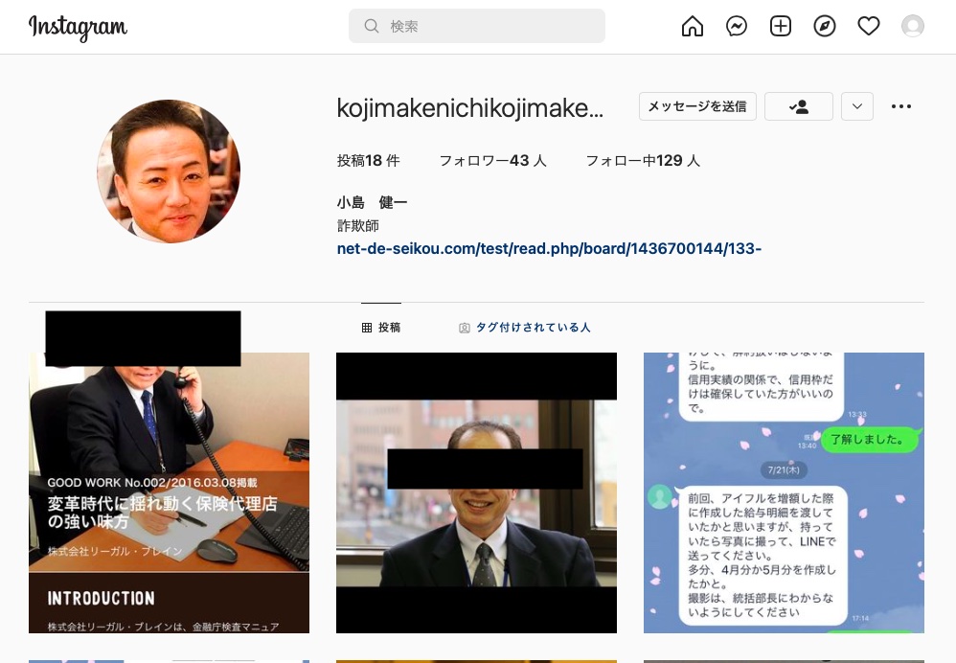Open the three-dot options menu
The image size is (956, 663).
[900, 106]
